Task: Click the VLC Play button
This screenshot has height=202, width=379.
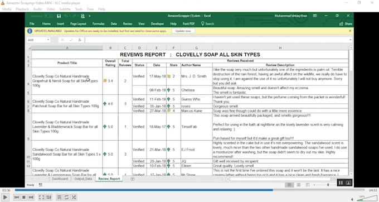Action: coord(5,198)
